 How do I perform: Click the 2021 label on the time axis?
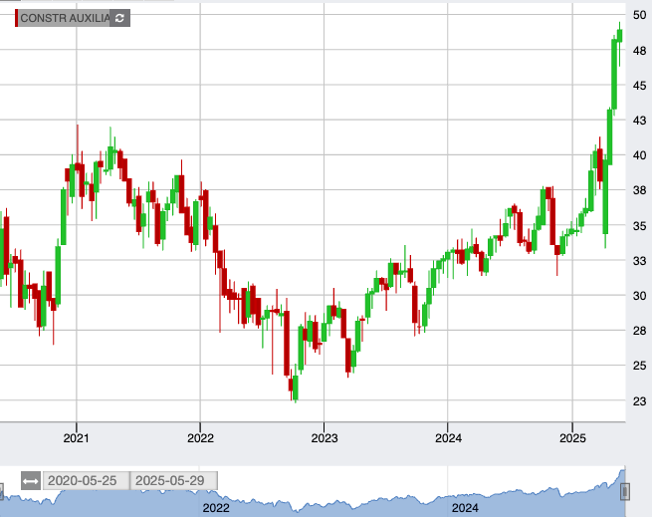pyautogui.click(x=77, y=438)
